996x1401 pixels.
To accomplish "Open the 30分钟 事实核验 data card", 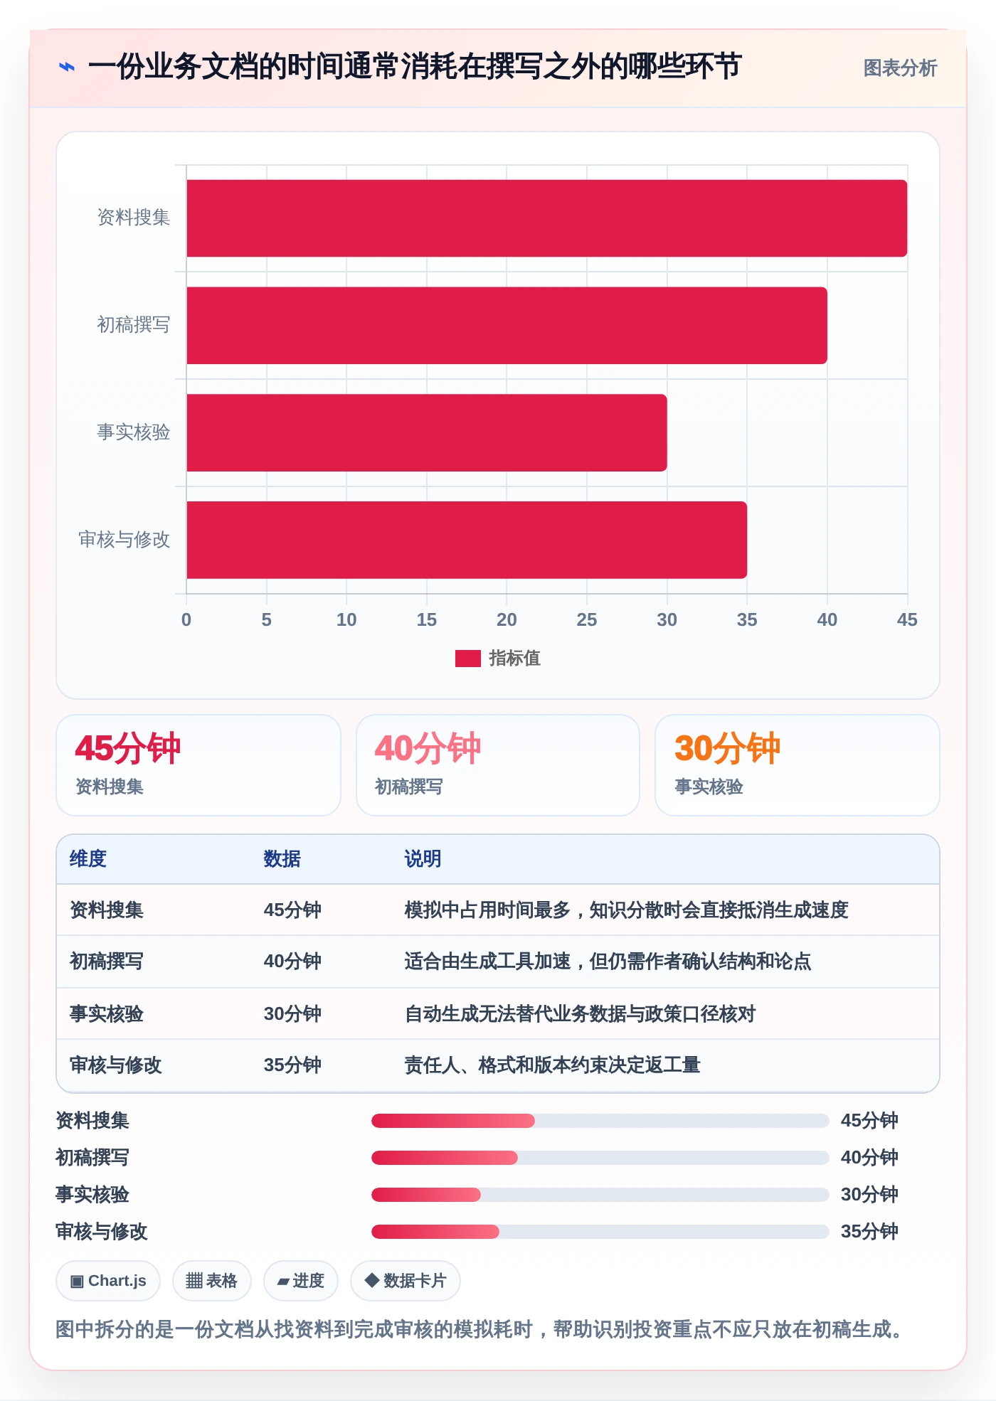I will click(798, 765).
